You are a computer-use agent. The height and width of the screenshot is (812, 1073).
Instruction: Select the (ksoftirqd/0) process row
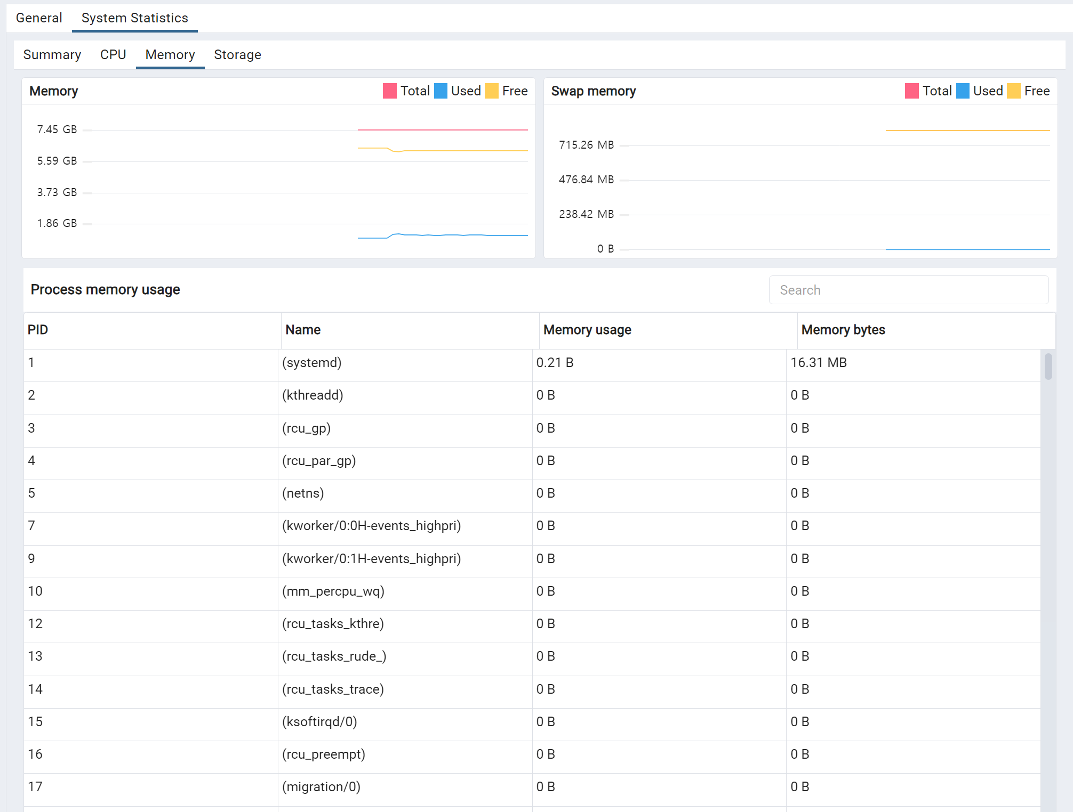point(319,722)
